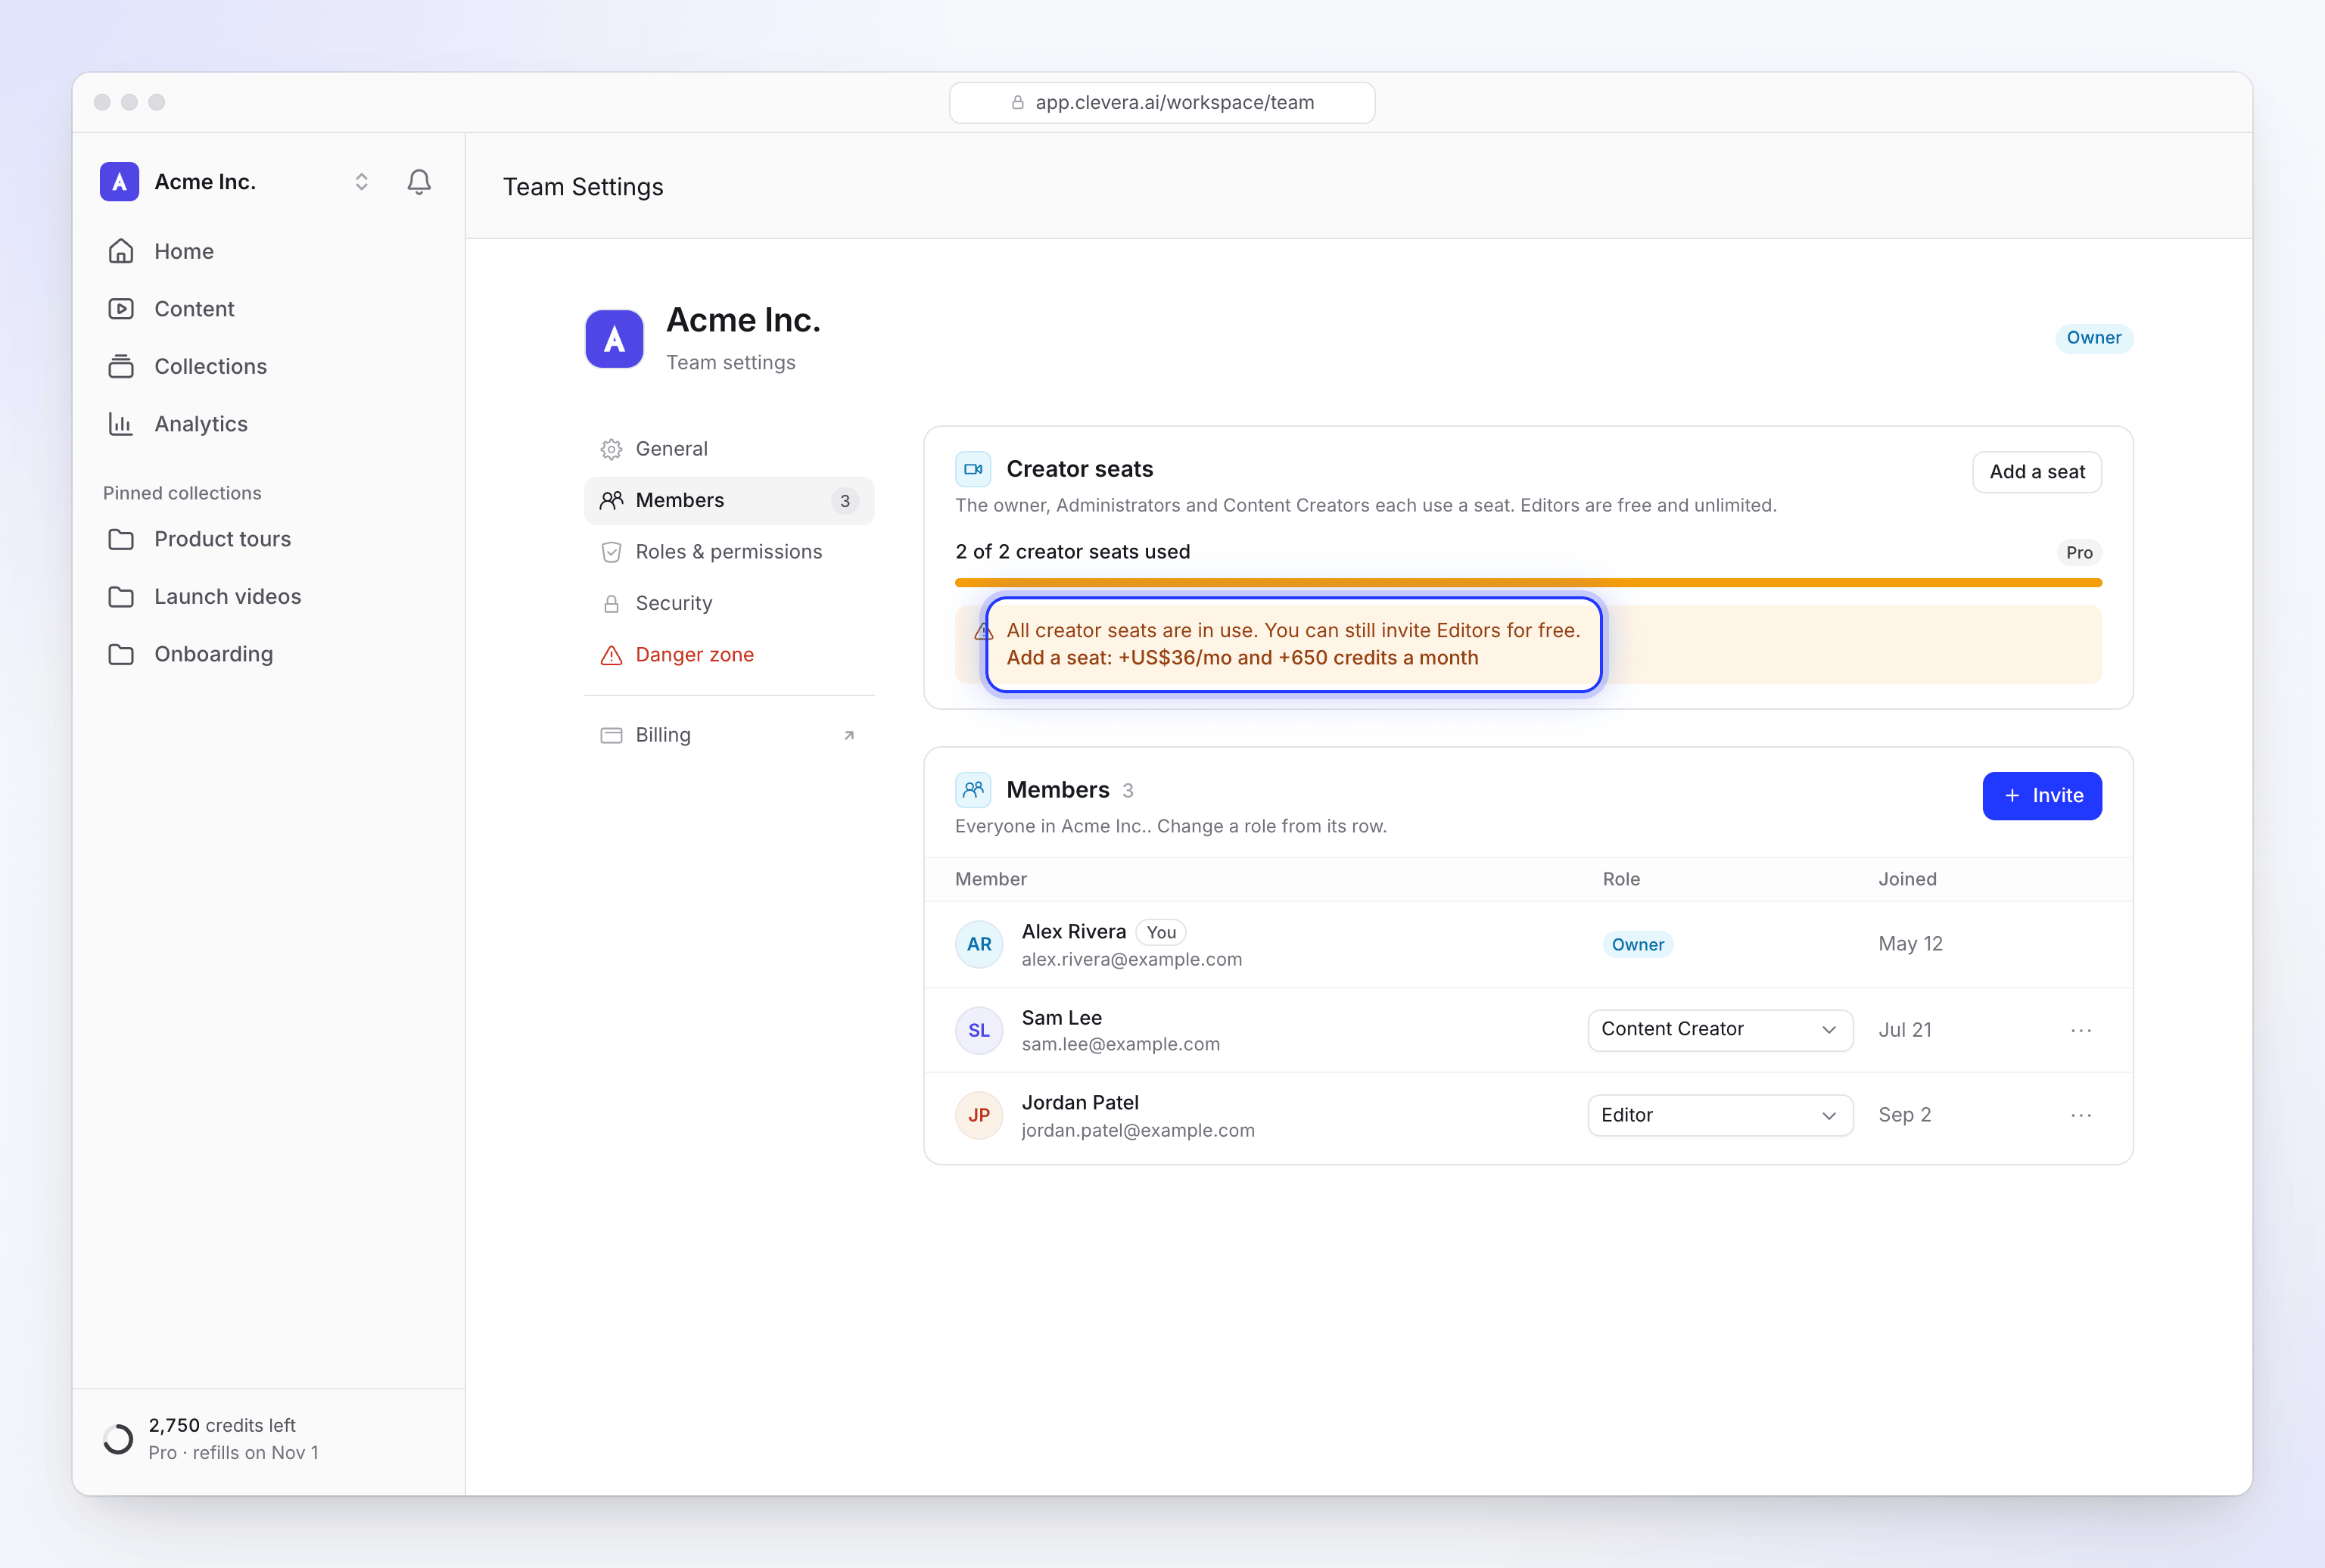
Task: Click the Creator seats camera icon
Action: [973, 469]
